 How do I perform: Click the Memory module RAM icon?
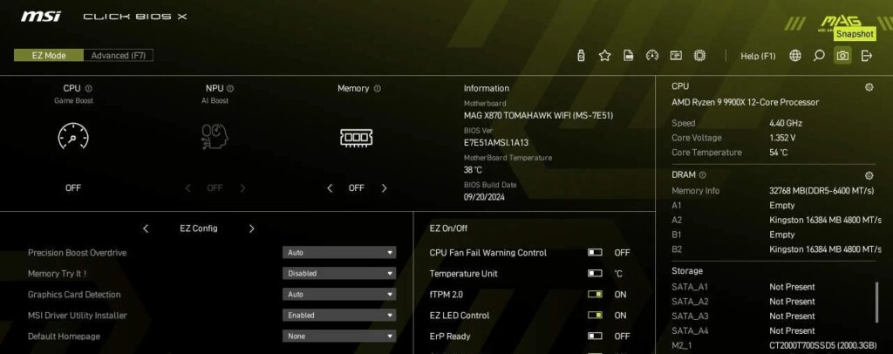[x=357, y=137]
